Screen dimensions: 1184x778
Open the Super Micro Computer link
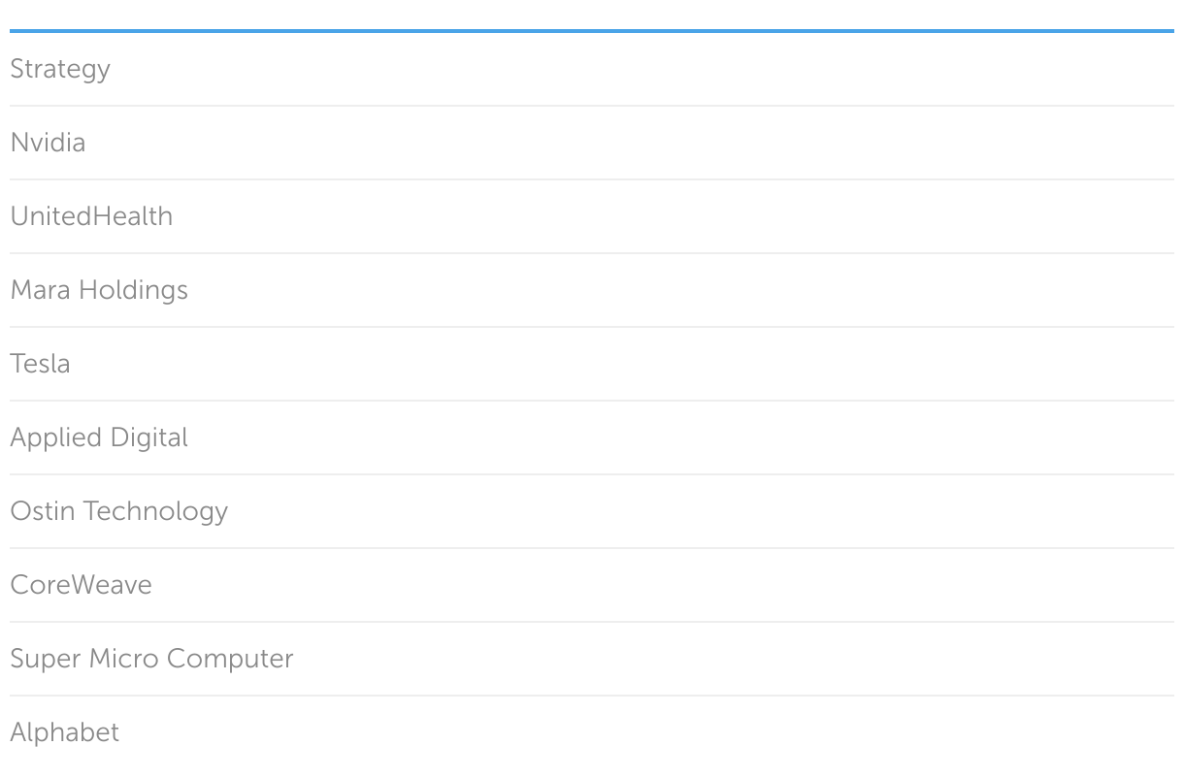pos(151,659)
